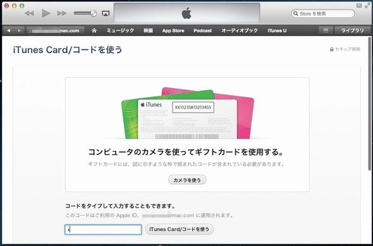Screen dimensions: 373x246
Task: Click the yellow minimize window button
Action: 15,6
